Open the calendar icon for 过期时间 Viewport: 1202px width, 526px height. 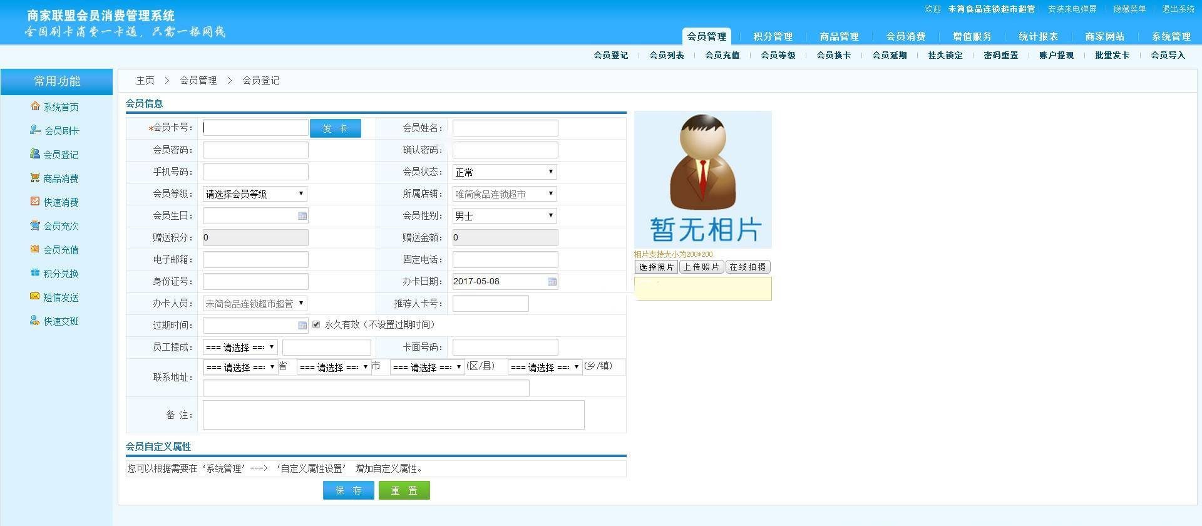pyautogui.click(x=302, y=326)
